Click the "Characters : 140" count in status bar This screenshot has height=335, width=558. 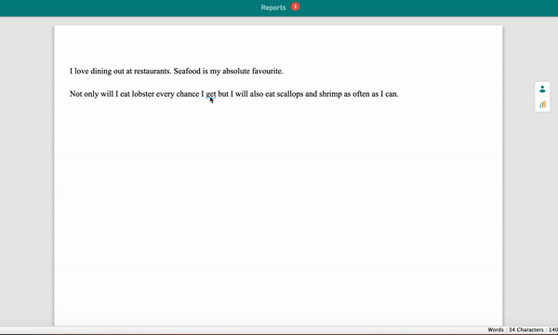click(537, 330)
